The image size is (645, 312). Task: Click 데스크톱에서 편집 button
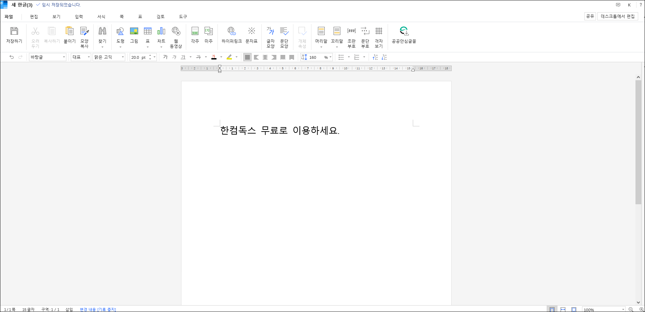point(618,16)
